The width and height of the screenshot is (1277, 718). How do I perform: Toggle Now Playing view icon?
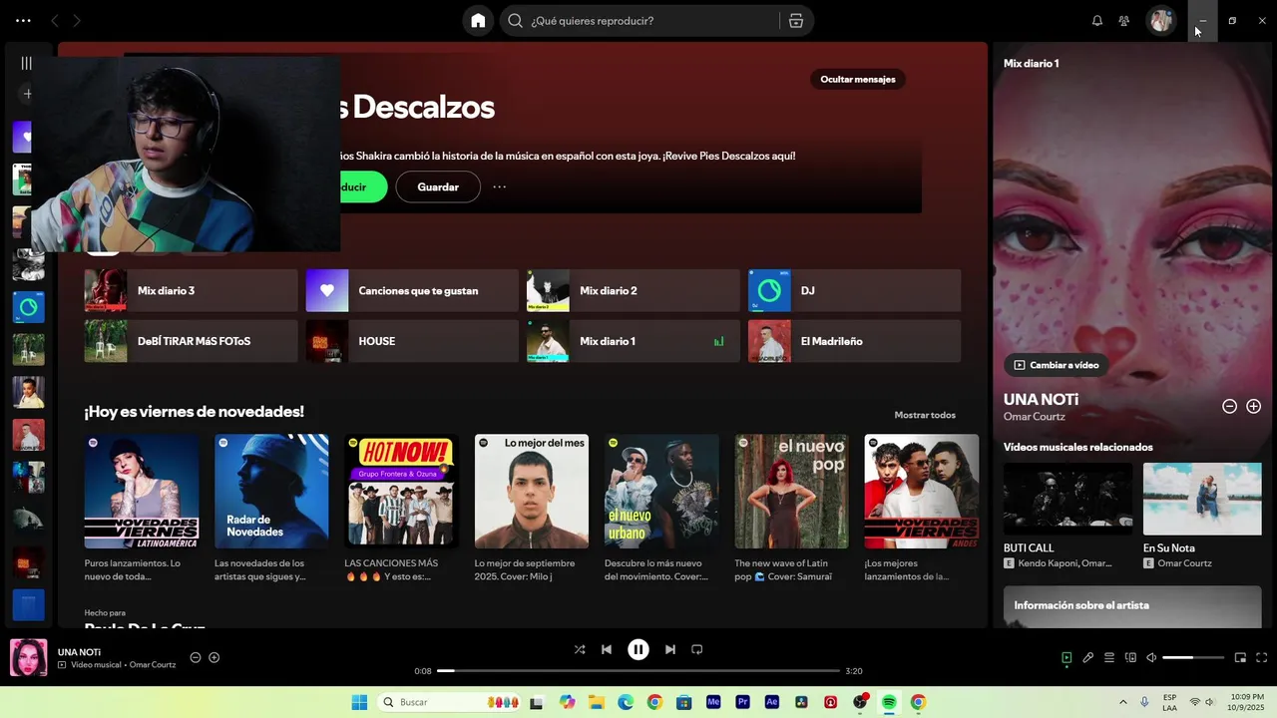(x=1066, y=657)
